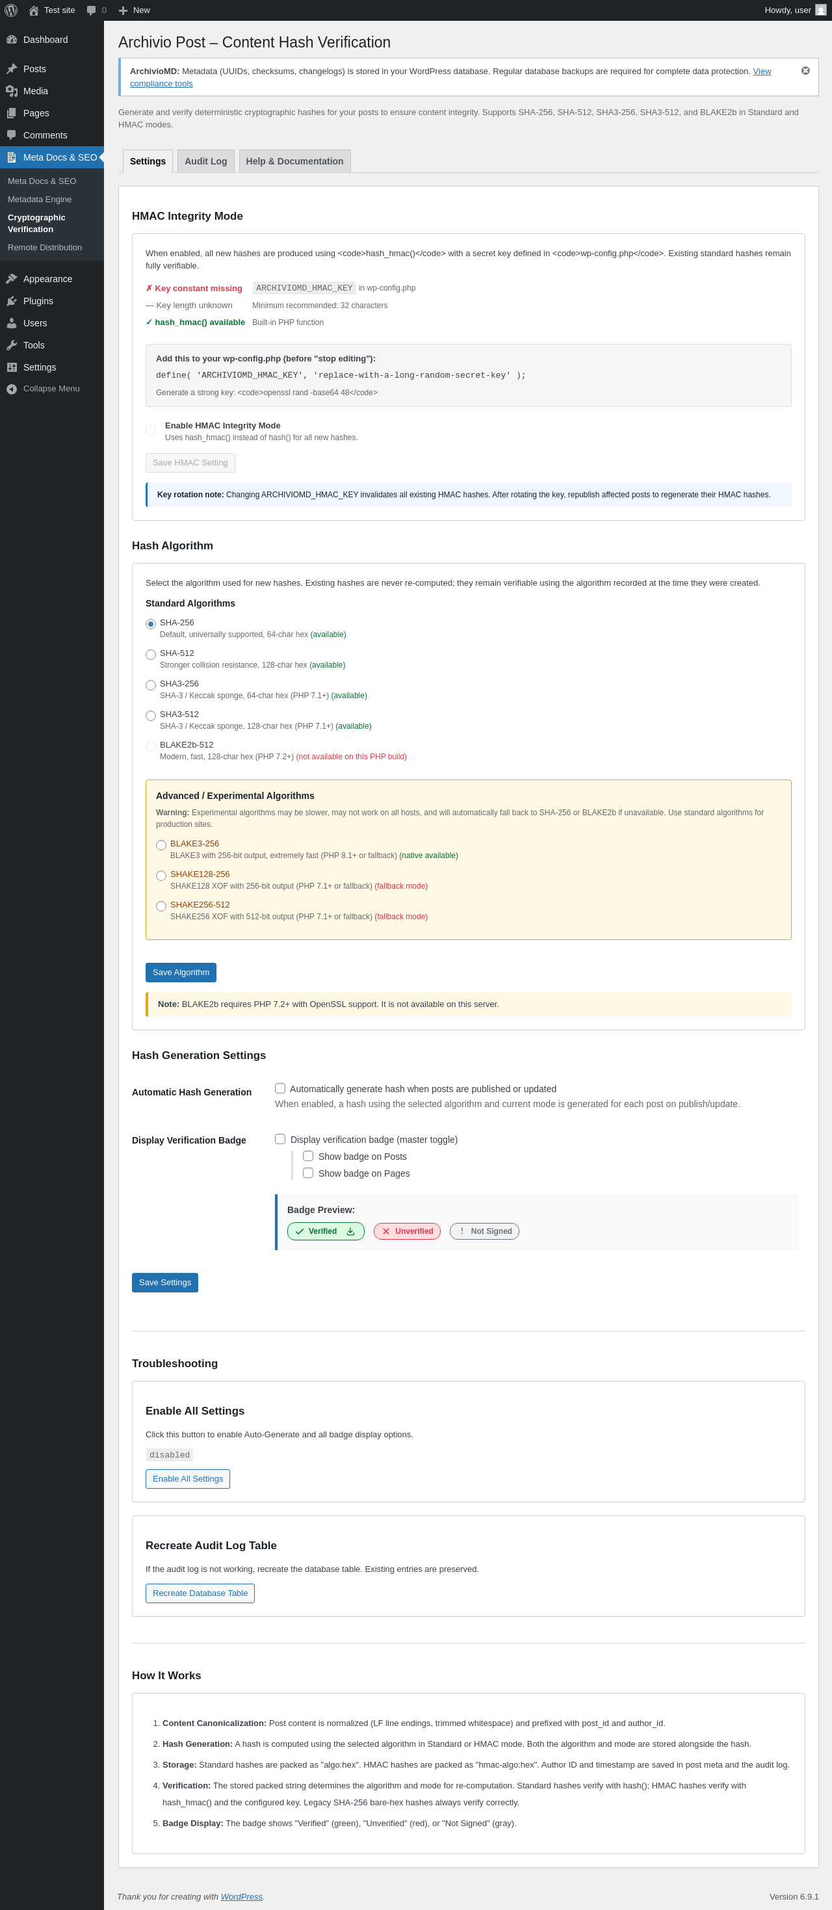This screenshot has height=1910, width=832.
Task: Check Show badge on Posts
Action: coord(307,1156)
